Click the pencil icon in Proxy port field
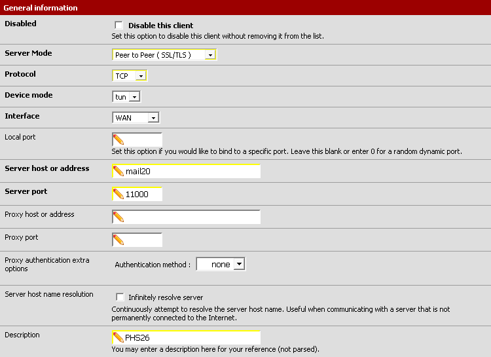This screenshot has width=491, height=357. pyautogui.click(x=118, y=240)
